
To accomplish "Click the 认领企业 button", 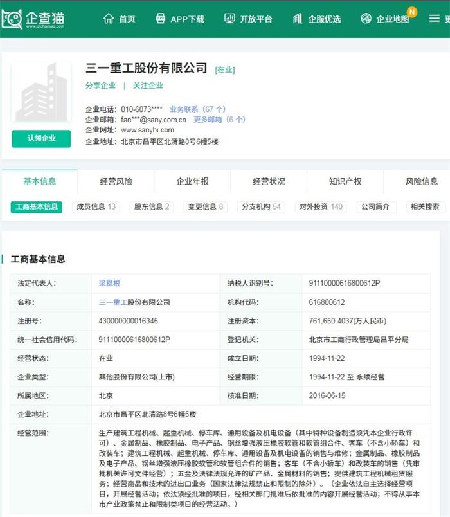I will pos(41,138).
